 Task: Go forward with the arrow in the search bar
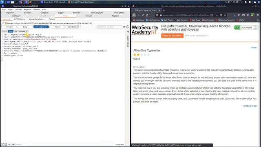point(13,145)
